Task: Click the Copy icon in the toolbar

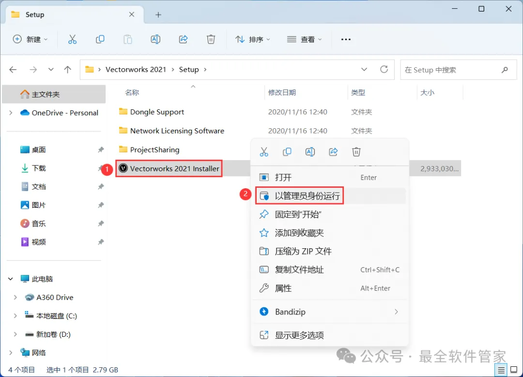Action: click(x=100, y=39)
